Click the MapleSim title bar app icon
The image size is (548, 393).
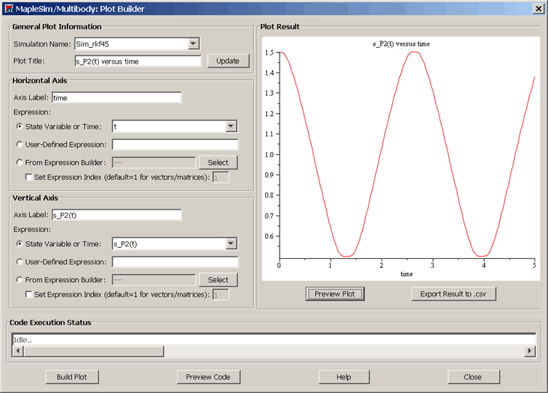coord(8,8)
